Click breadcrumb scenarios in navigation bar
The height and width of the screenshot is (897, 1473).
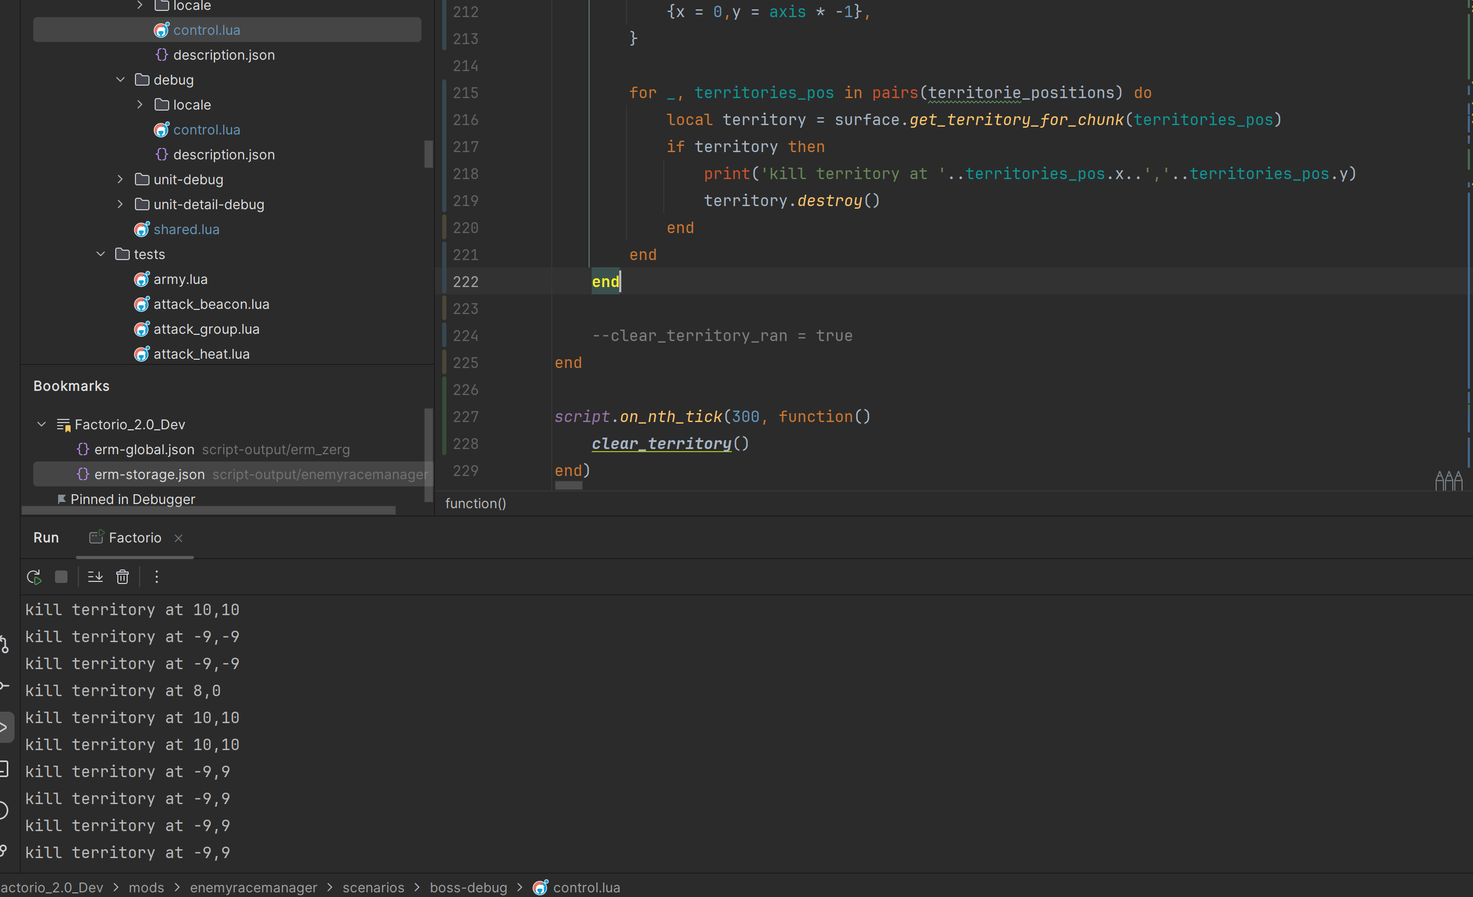pos(373,888)
